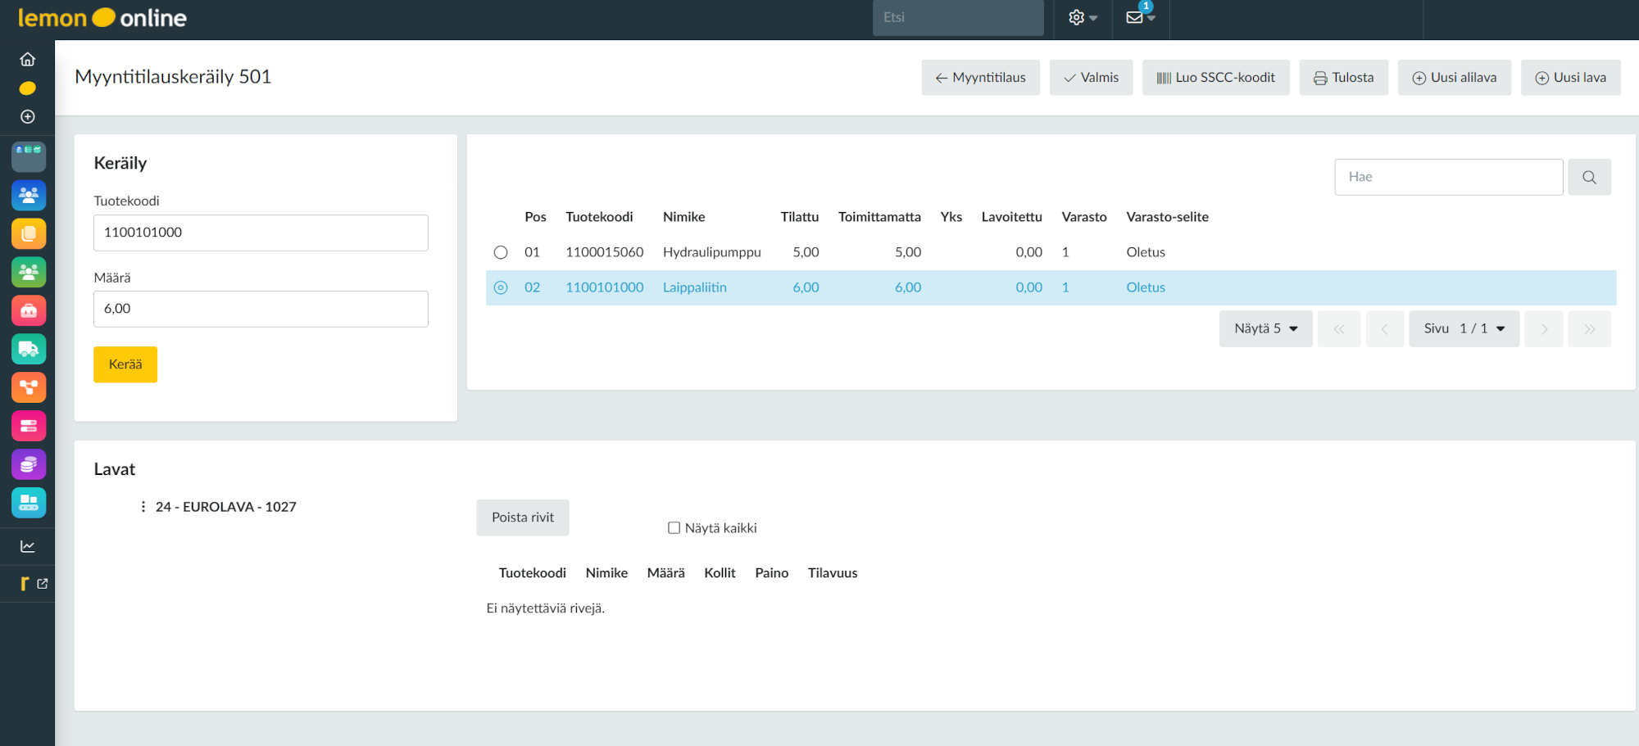Go to the home icon in sidebar
1639x746 pixels.
click(28, 60)
